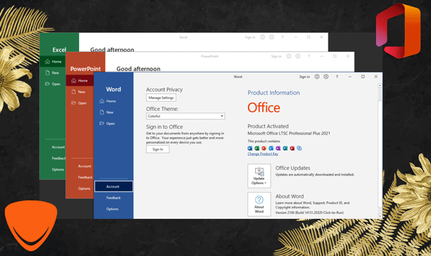Open the Update Options dropdown button

[x=259, y=176]
